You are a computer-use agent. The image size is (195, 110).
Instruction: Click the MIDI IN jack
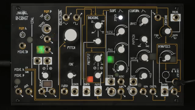(22, 46)
